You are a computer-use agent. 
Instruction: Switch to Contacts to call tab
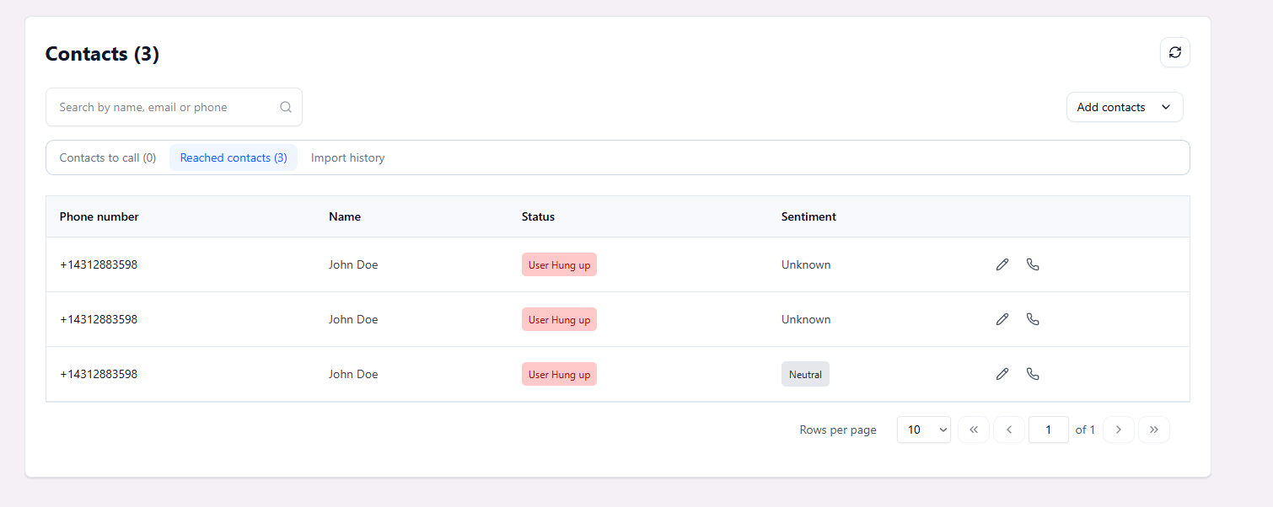click(x=108, y=157)
